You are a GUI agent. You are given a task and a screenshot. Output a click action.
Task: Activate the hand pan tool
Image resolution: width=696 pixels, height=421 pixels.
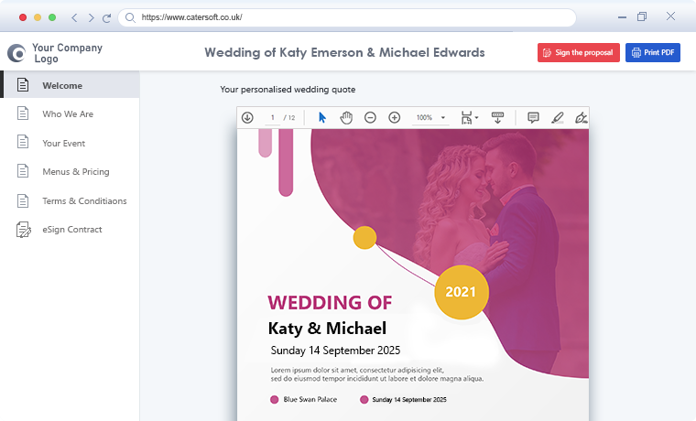346,117
